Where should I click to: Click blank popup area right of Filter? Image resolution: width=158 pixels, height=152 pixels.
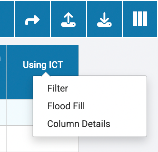click(x=107, y=88)
